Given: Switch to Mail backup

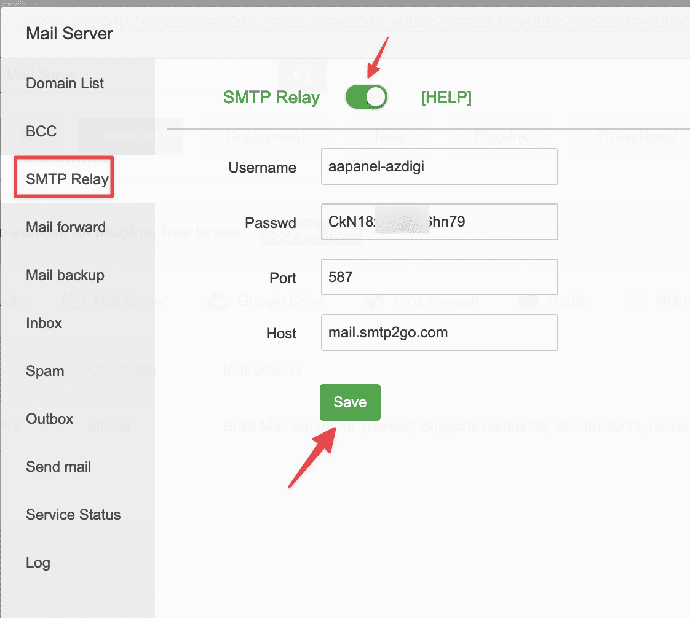Looking at the screenshot, I should [x=65, y=275].
